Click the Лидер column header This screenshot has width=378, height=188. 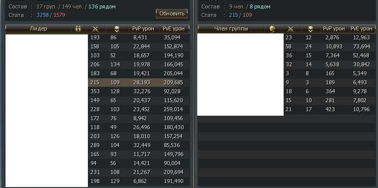(x=38, y=29)
